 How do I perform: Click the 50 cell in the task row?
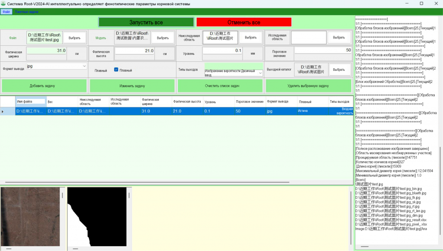[250, 111]
